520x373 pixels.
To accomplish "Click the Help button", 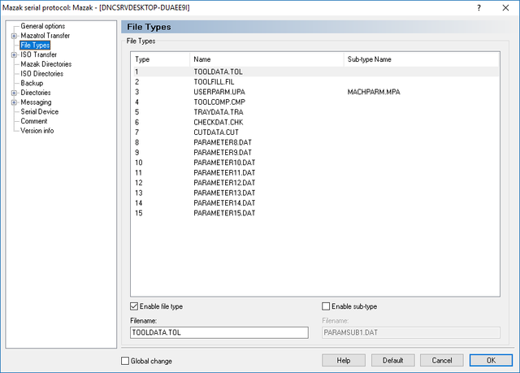I will point(344,360).
